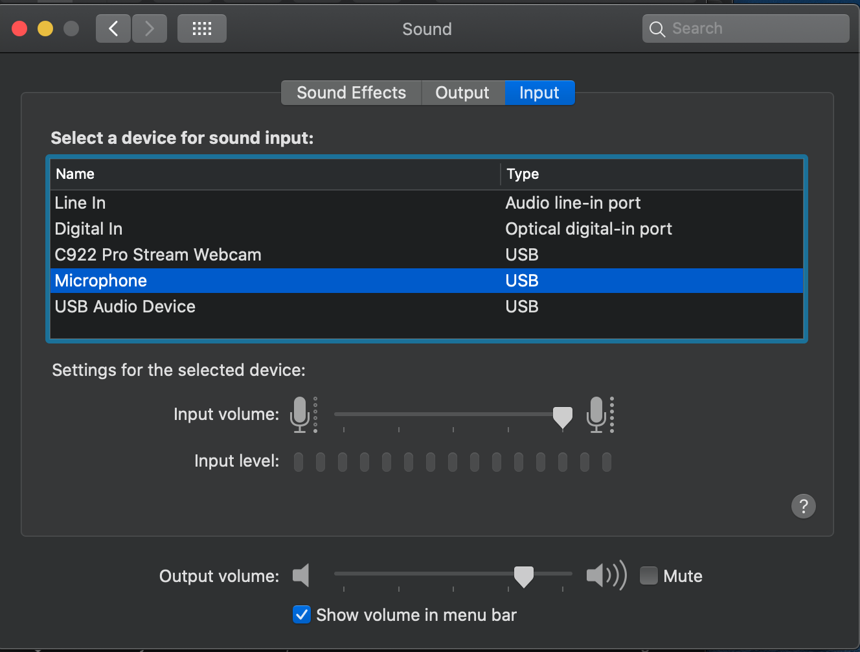
Task: Click the help question mark button
Action: pos(803,506)
